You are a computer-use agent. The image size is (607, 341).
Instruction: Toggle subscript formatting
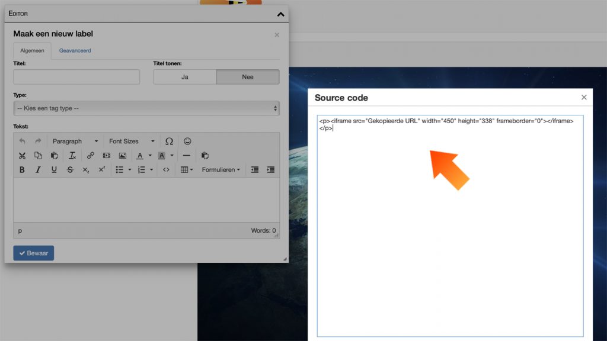pyautogui.click(x=86, y=170)
